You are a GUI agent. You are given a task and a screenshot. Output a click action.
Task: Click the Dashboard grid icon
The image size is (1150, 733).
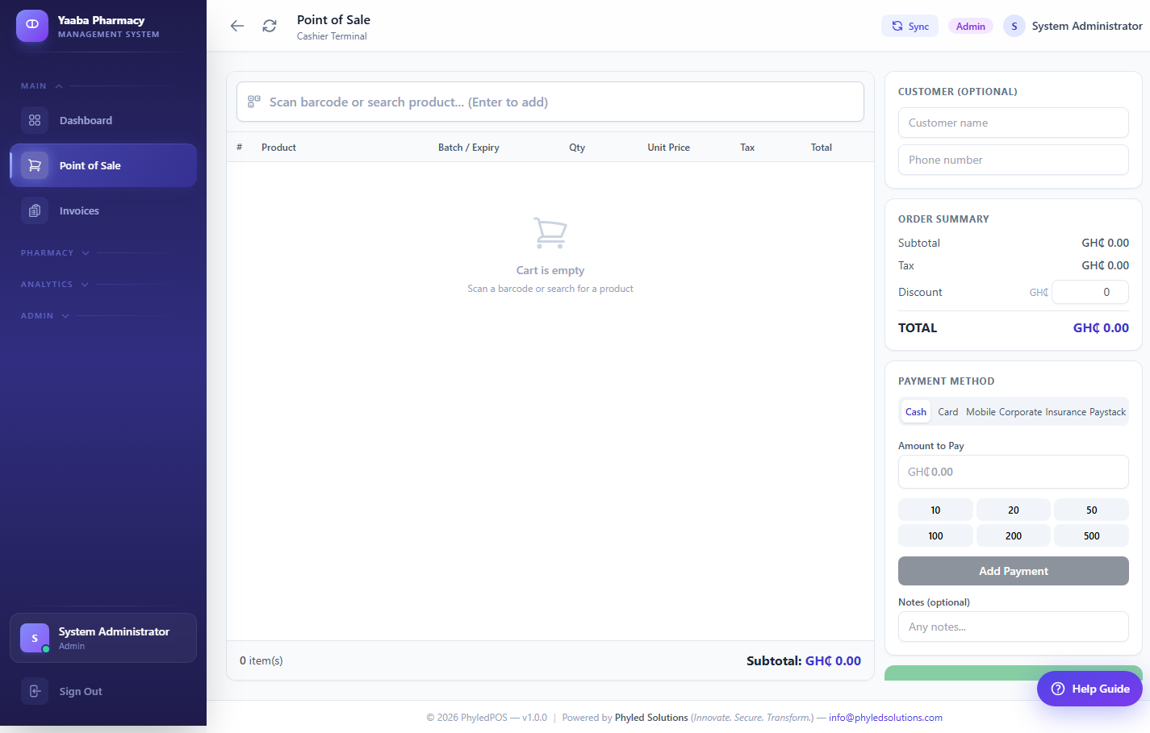click(35, 120)
